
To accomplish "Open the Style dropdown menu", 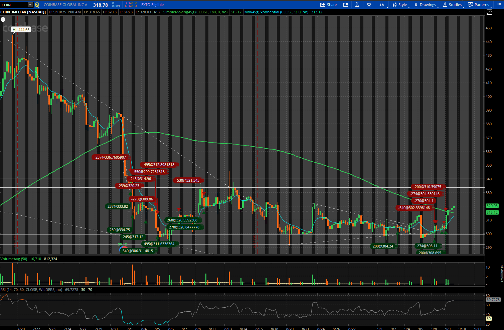I will [399, 5].
